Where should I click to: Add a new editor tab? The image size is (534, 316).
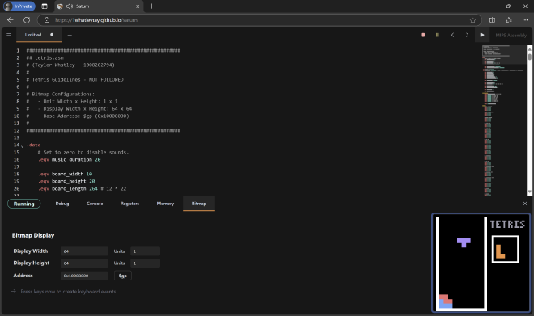pyautogui.click(x=70, y=35)
